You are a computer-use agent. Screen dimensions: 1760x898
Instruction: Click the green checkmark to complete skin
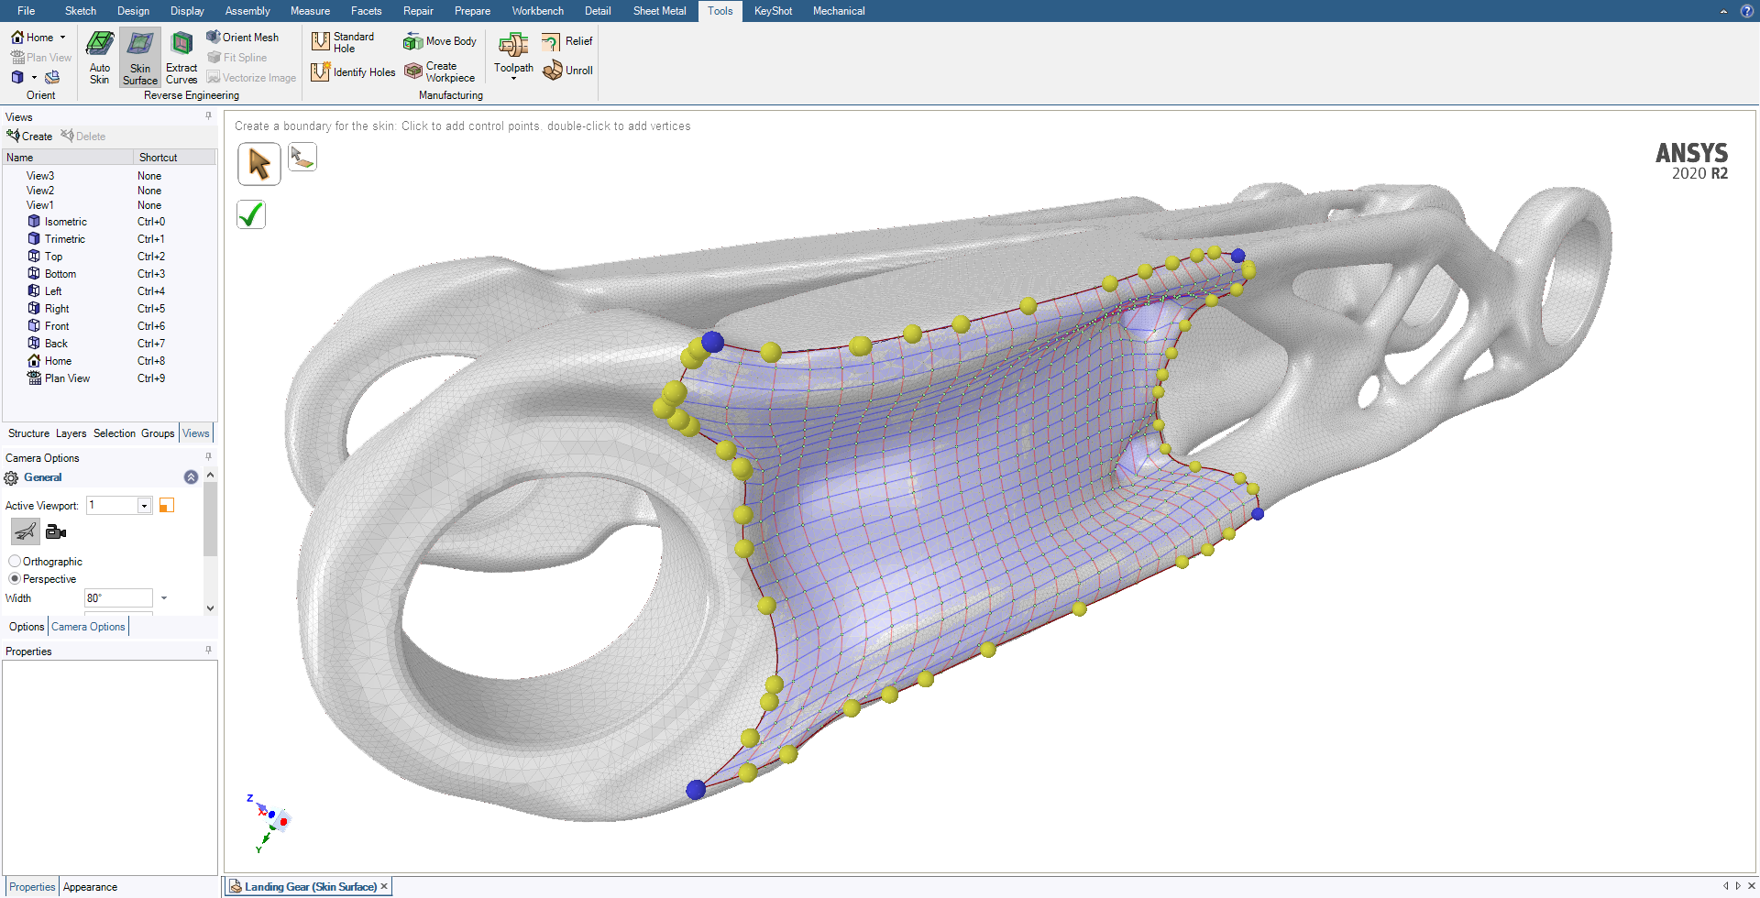point(251,214)
